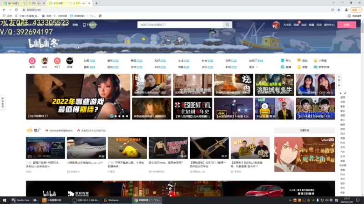This screenshot has width=364, height=204.
Task: Bookmark this page with the star icon
Action: [x=339, y=10]
